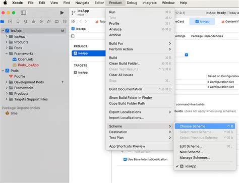The width and height of the screenshot is (239, 183).
Task: Click Choose Scheme in submenu
Action: pyautogui.click(x=205, y=126)
